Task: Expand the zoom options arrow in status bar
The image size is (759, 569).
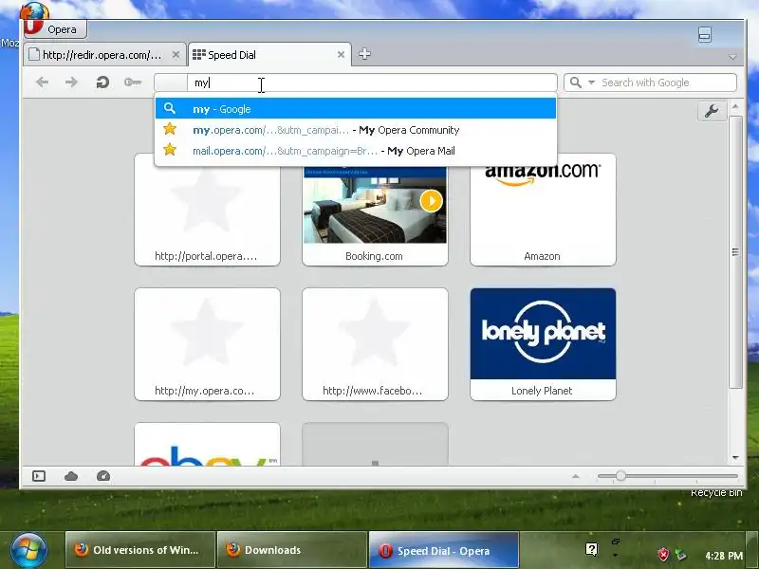Action: click(576, 476)
